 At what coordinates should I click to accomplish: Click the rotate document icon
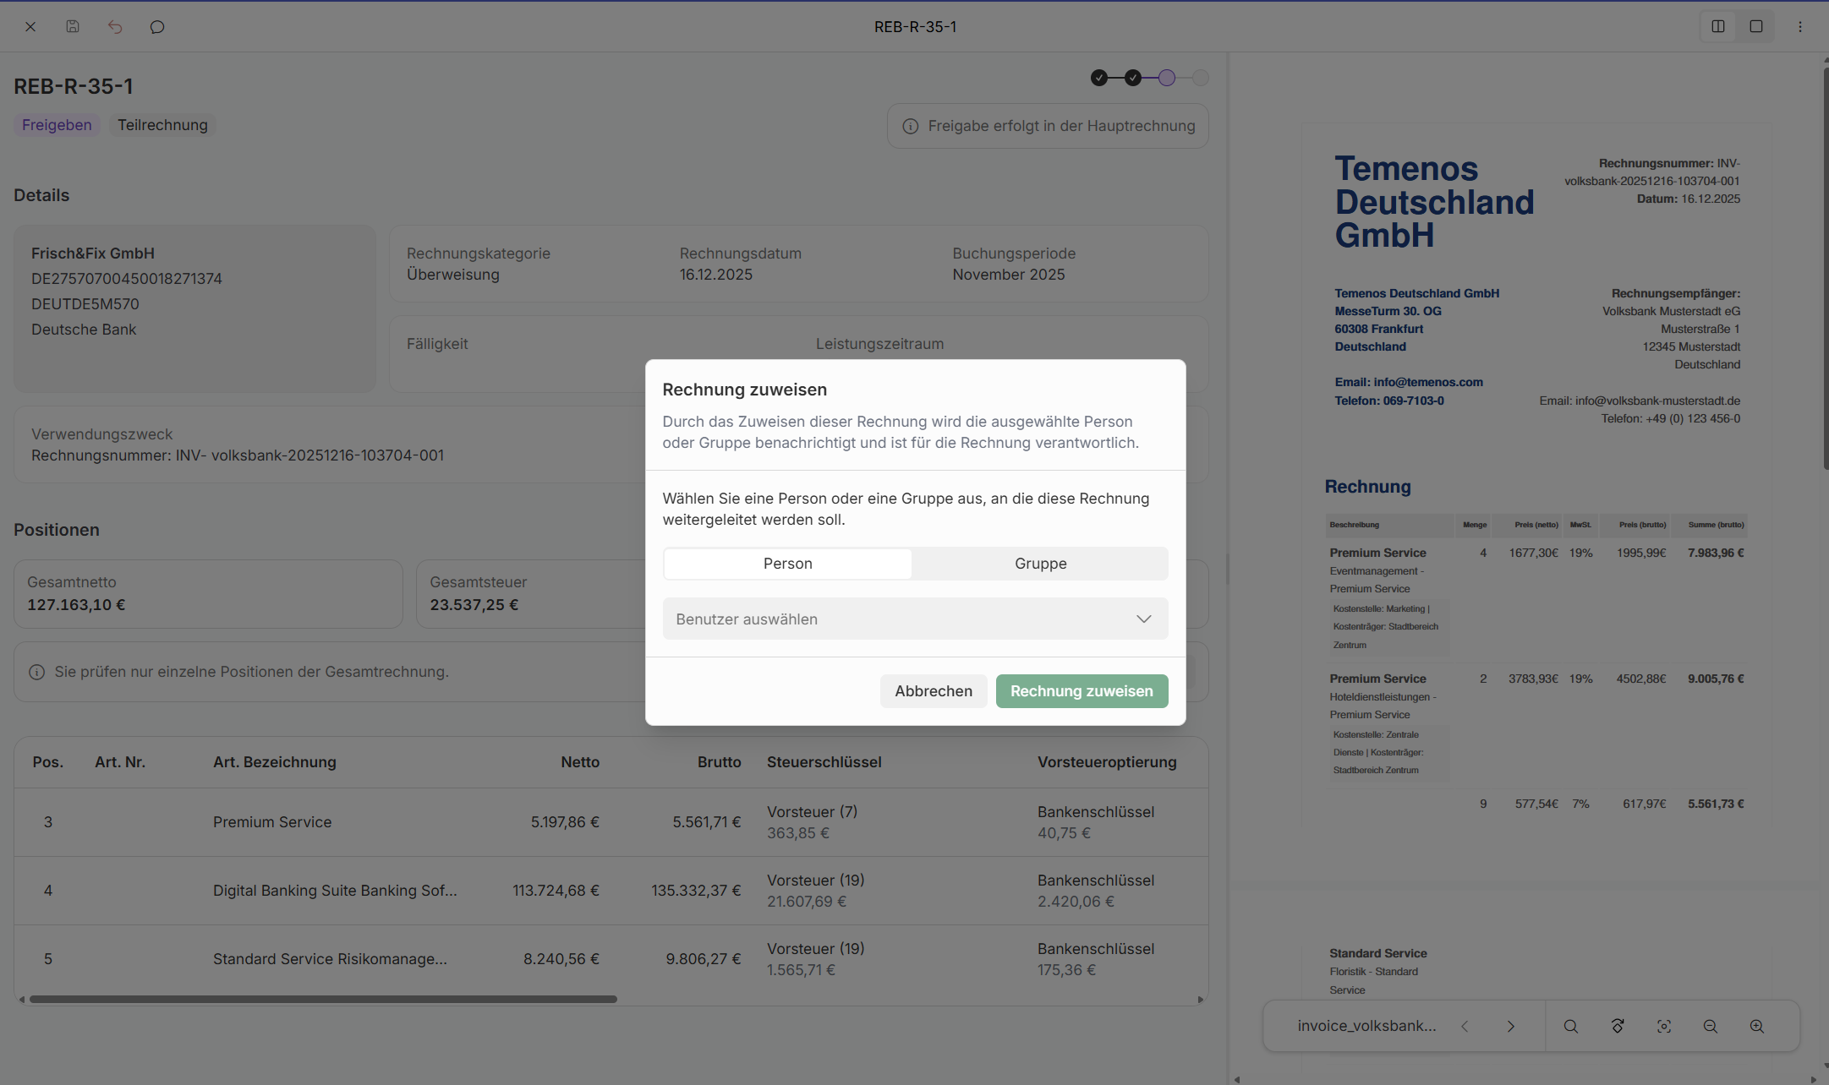(1618, 1026)
